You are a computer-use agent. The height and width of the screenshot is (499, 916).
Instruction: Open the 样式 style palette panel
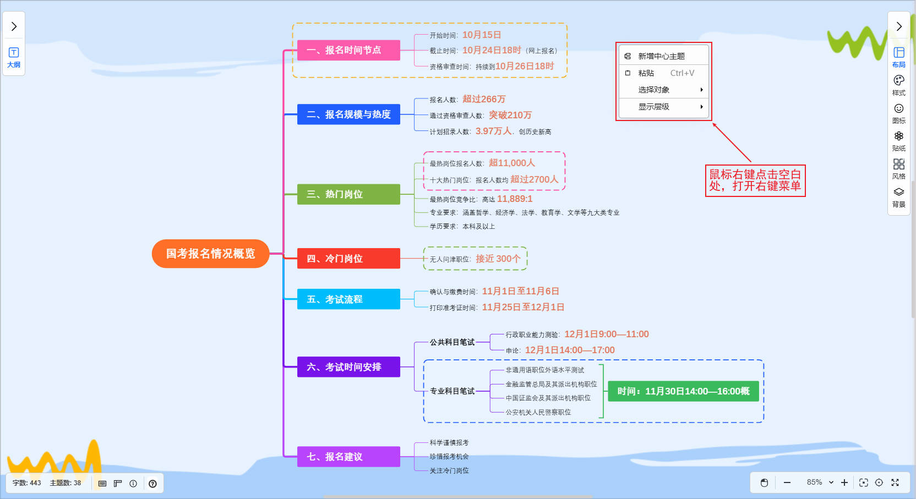click(898, 85)
